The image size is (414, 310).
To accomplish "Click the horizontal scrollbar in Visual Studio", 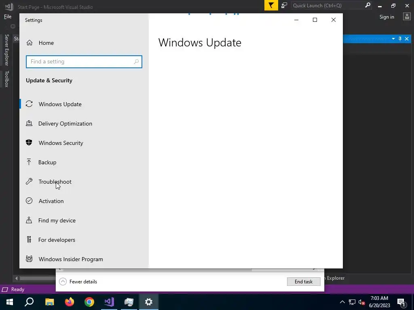I will point(37,278).
